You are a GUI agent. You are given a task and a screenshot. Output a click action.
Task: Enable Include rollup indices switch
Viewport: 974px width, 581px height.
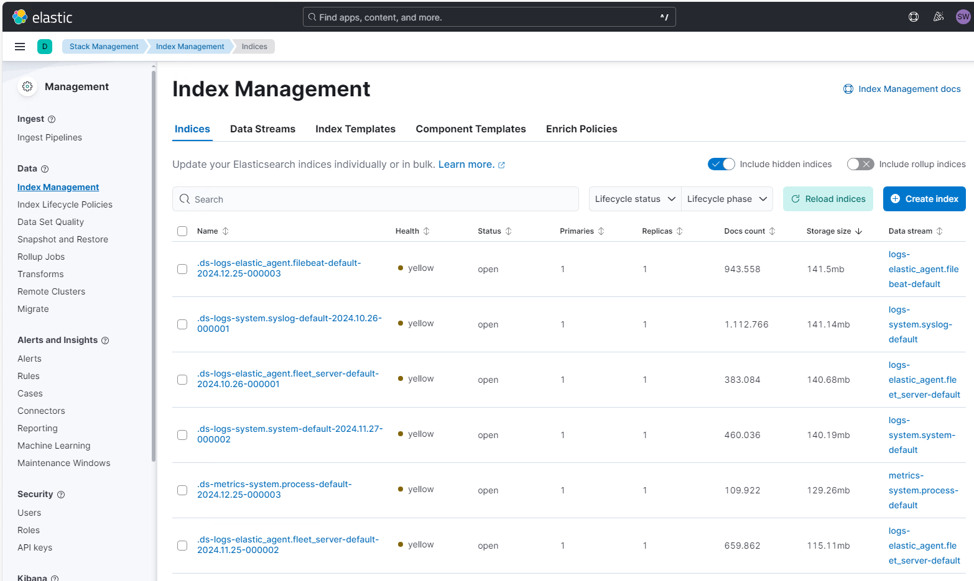861,164
